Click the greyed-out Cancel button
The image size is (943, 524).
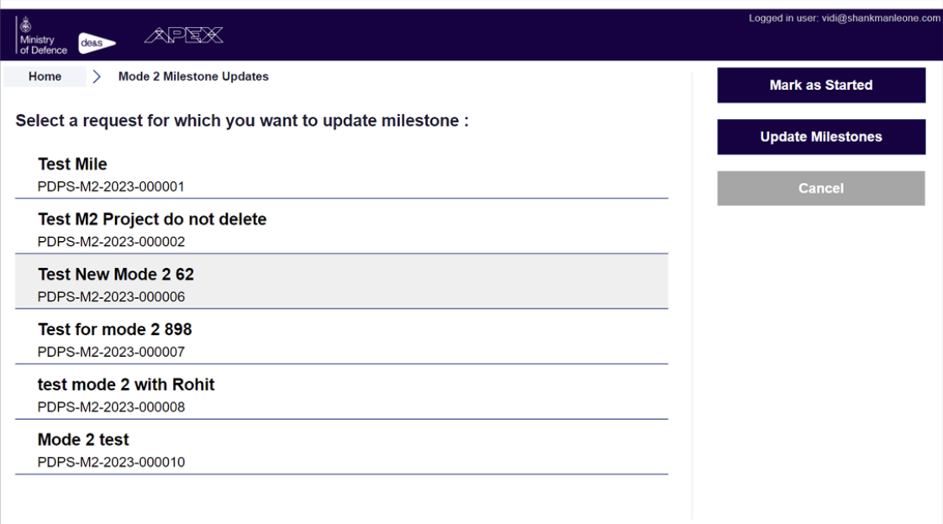point(820,188)
